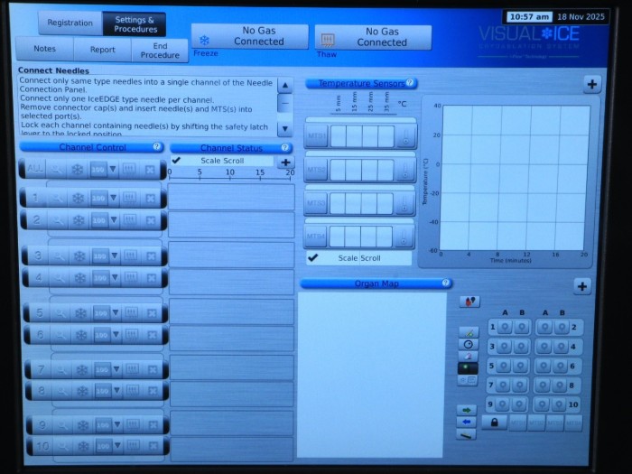
Task: Switch to the Registration tab
Action: (70, 23)
